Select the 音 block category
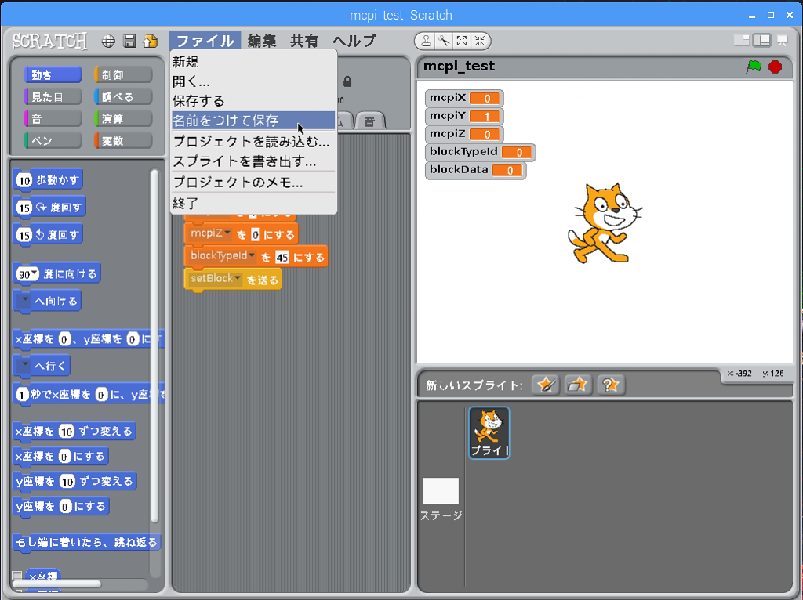The image size is (803, 600). pos(53,119)
